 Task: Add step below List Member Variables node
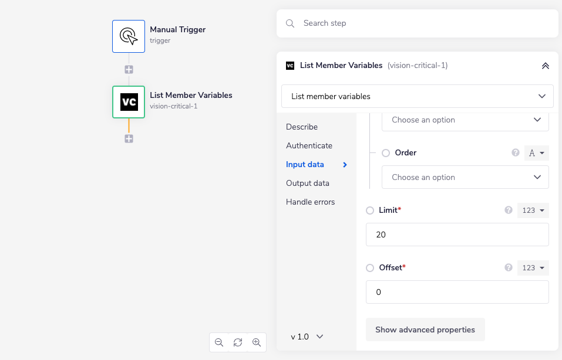(x=129, y=139)
